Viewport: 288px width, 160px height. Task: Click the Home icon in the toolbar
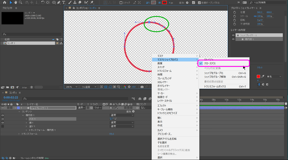pos(4,3)
